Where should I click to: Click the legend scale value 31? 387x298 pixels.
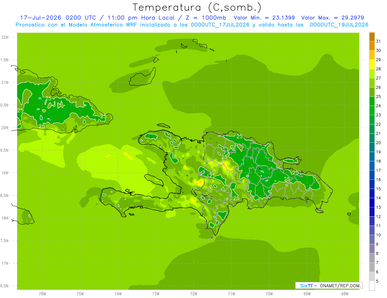click(x=379, y=41)
